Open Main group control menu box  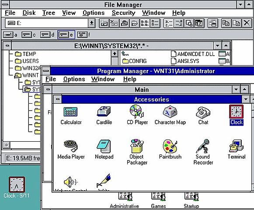pyautogui.click(x=48, y=89)
